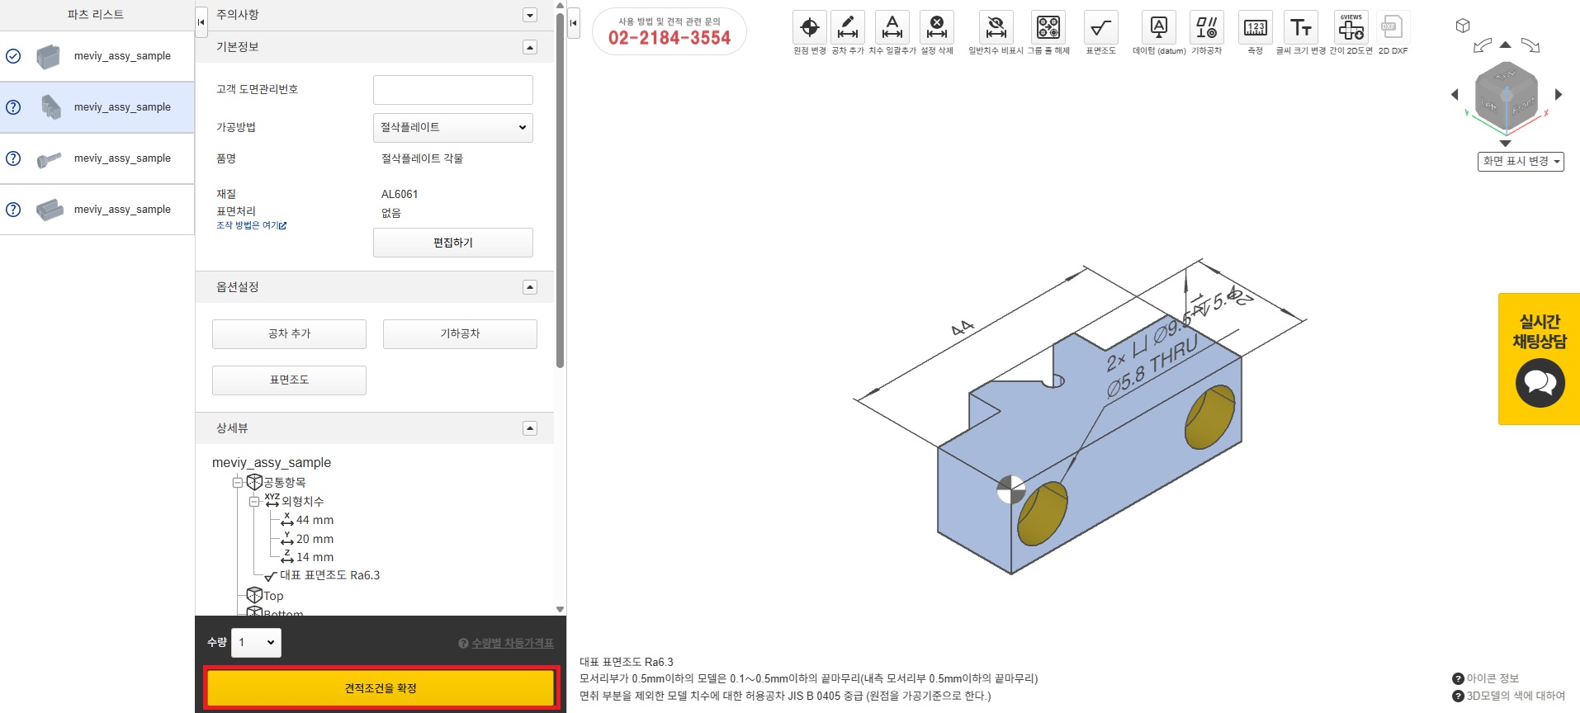Open the 데이텀 (datum) tool
This screenshot has width=1580, height=713.
tap(1158, 28)
